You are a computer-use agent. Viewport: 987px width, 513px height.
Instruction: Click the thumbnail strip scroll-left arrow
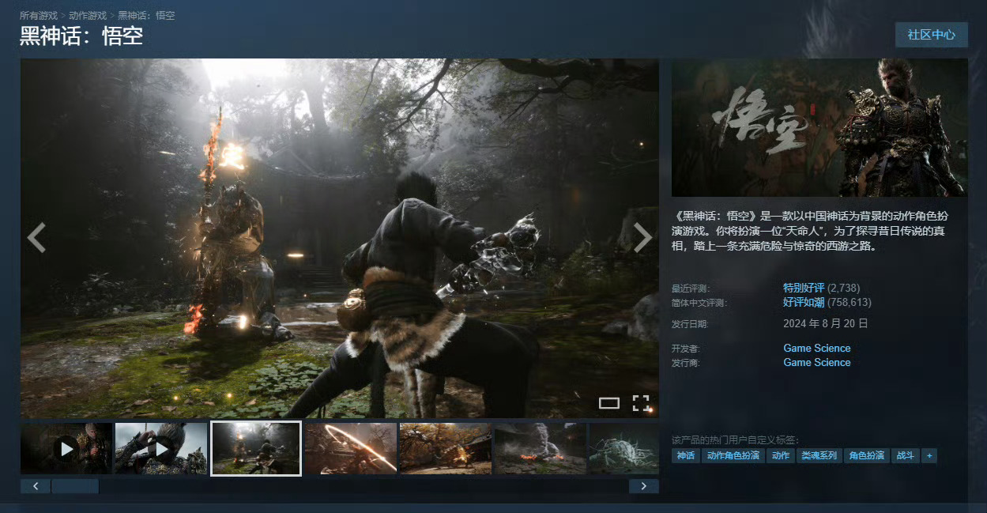click(x=36, y=486)
